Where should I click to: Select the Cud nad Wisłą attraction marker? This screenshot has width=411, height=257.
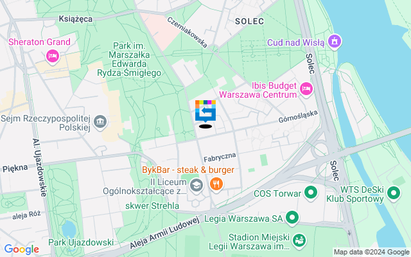click(335, 41)
